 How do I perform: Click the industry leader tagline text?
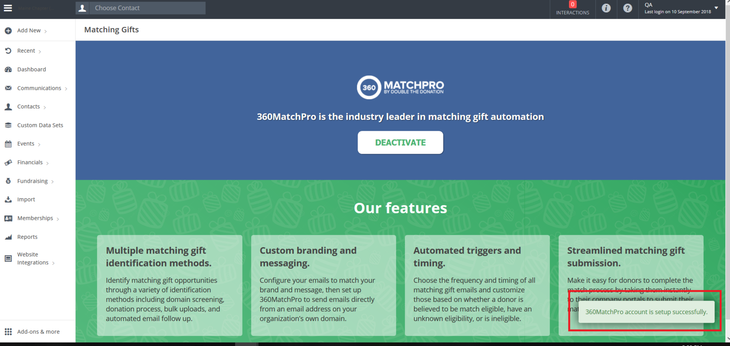[401, 117]
